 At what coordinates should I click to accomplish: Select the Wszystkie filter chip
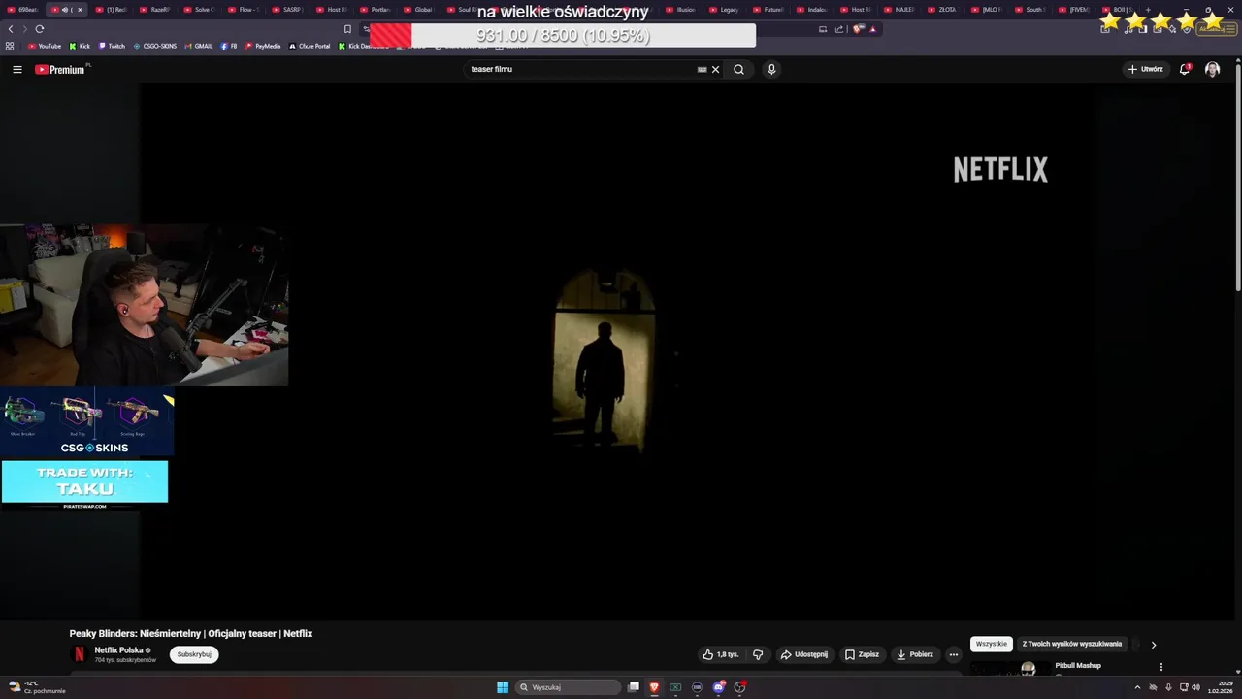pyautogui.click(x=992, y=644)
